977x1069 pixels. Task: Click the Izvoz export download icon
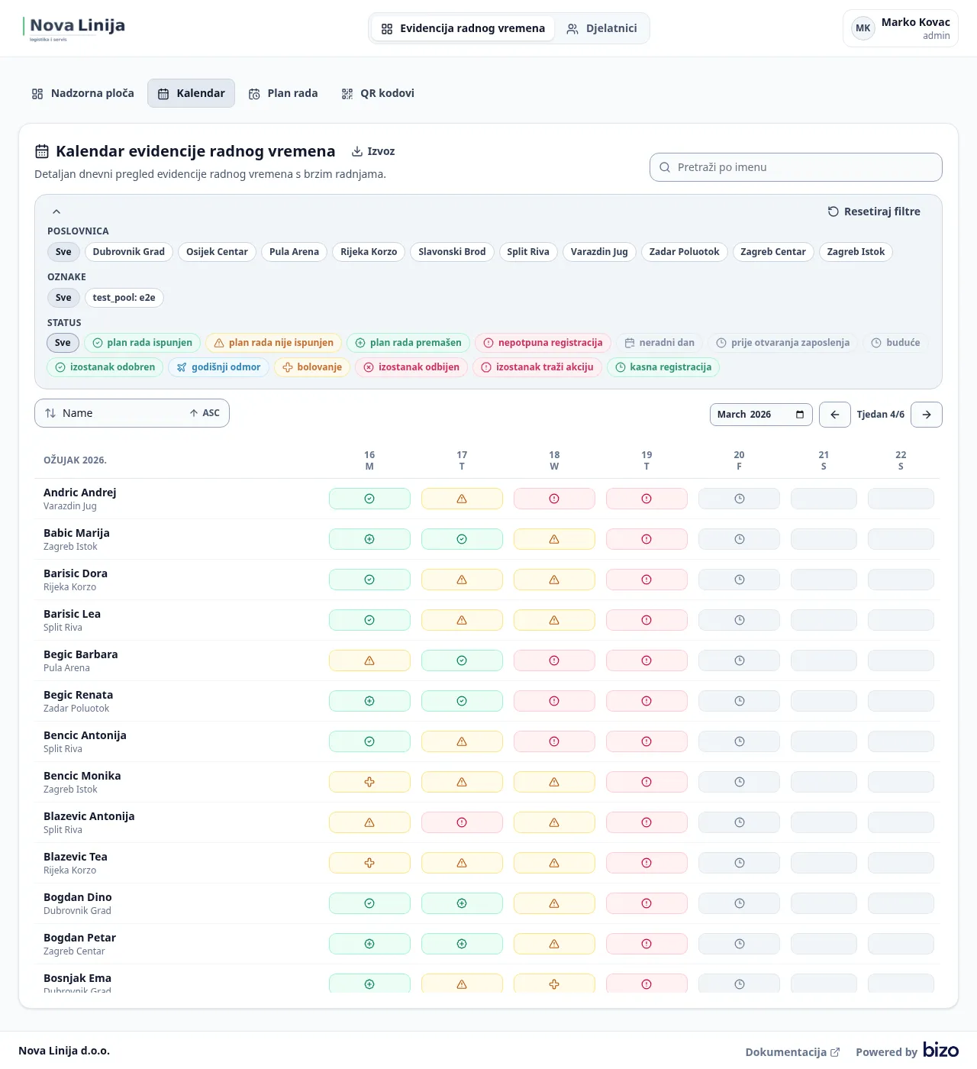tap(357, 151)
